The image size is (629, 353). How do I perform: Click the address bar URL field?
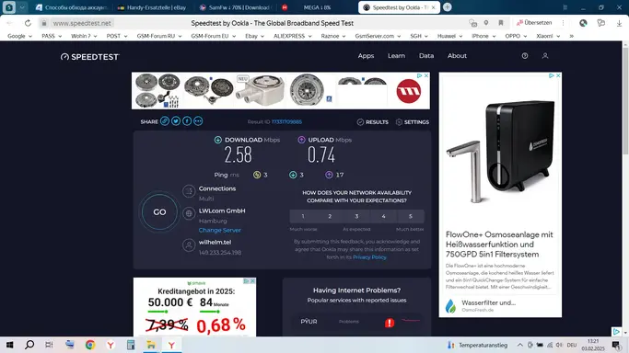click(82, 23)
